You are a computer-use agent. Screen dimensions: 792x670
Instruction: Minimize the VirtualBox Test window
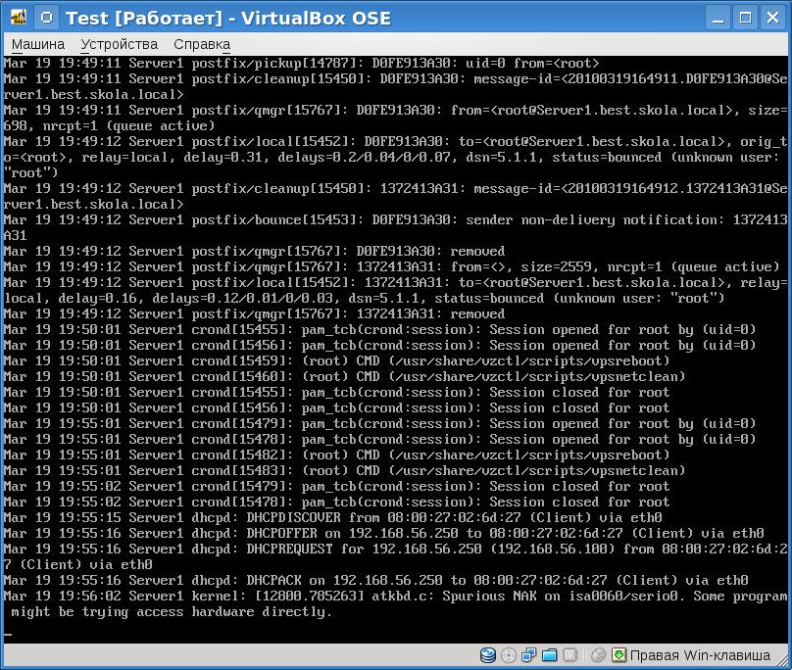(x=721, y=18)
